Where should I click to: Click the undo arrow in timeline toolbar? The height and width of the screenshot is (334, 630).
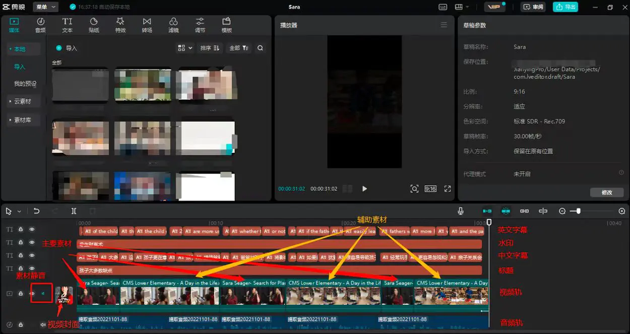pyautogui.click(x=36, y=211)
